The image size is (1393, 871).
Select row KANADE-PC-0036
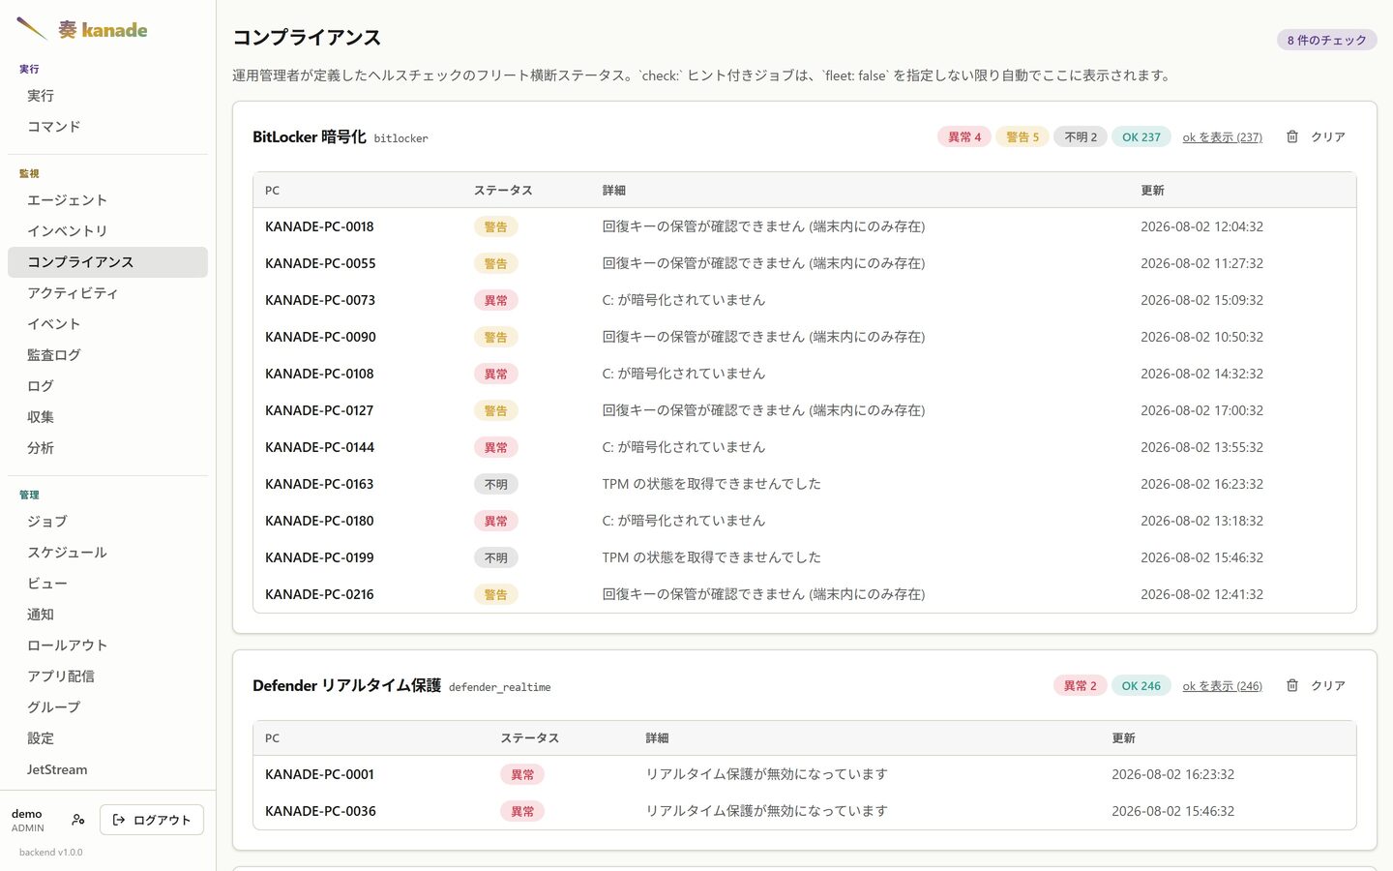(x=804, y=811)
